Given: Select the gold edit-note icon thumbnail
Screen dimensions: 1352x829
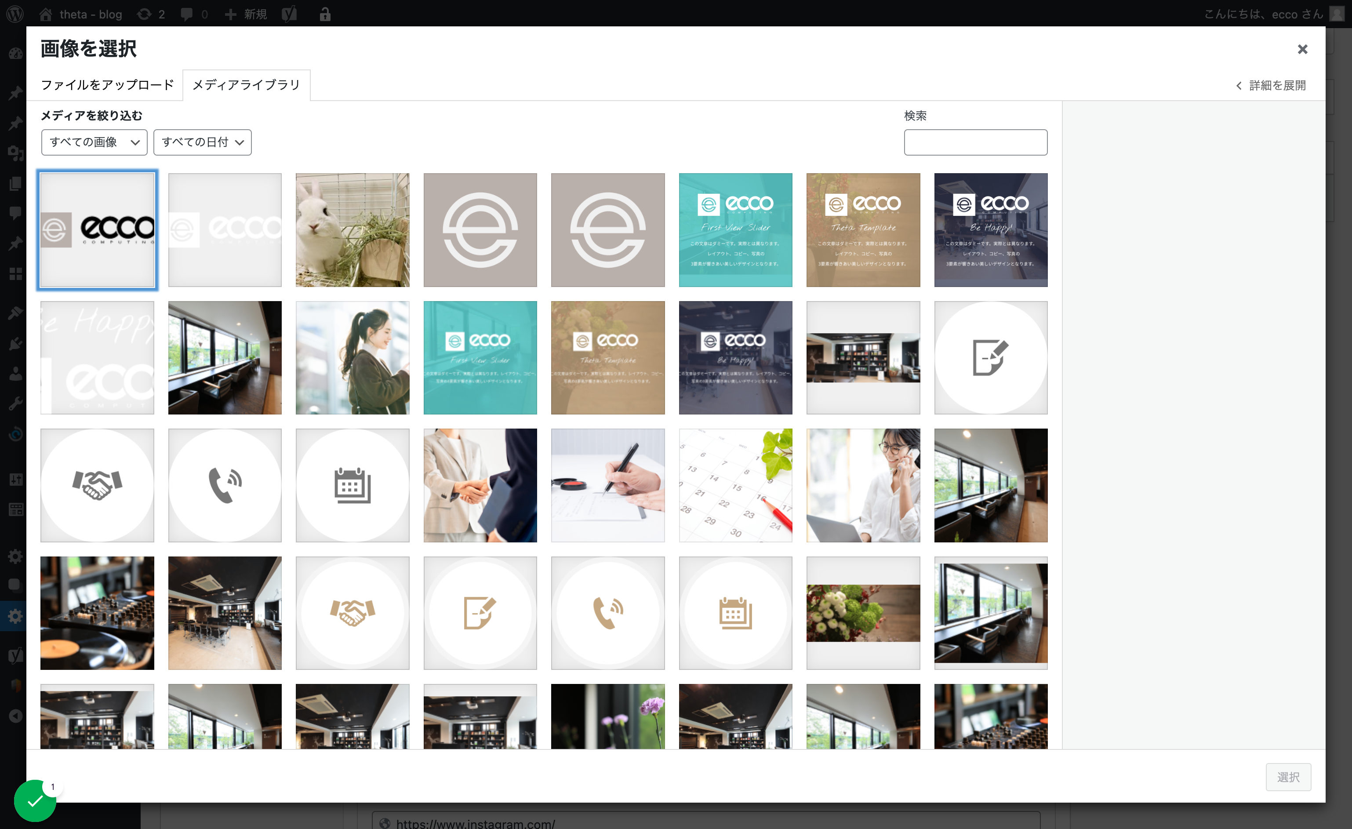Looking at the screenshot, I should click(480, 613).
